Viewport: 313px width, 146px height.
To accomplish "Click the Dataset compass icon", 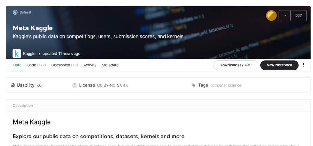I will (x=15, y=12).
